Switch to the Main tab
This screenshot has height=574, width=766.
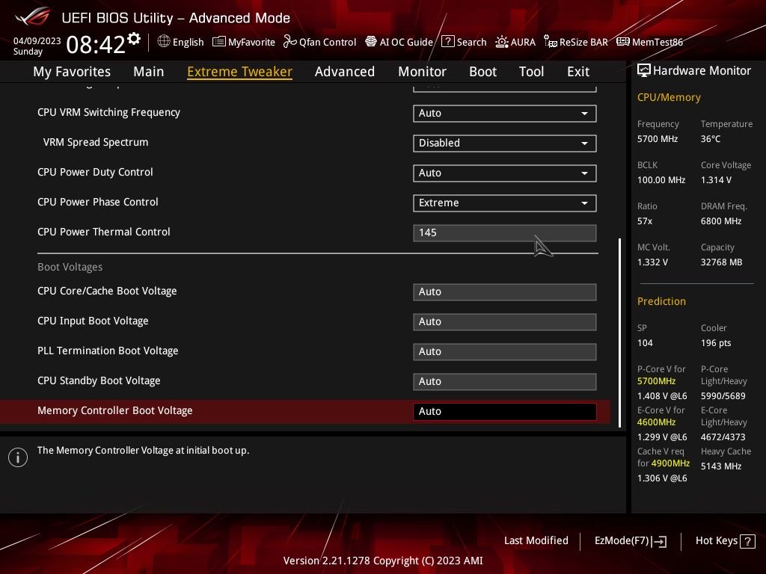click(x=149, y=72)
